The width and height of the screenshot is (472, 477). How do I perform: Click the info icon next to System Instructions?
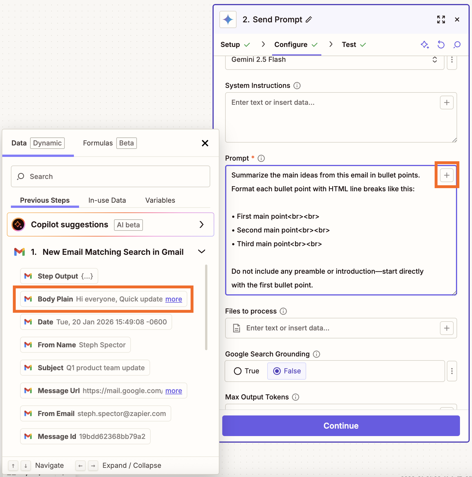[297, 85]
